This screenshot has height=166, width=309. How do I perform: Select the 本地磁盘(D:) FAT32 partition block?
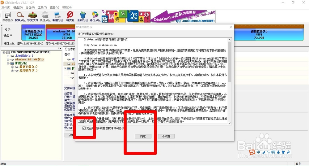click(33, 33)
